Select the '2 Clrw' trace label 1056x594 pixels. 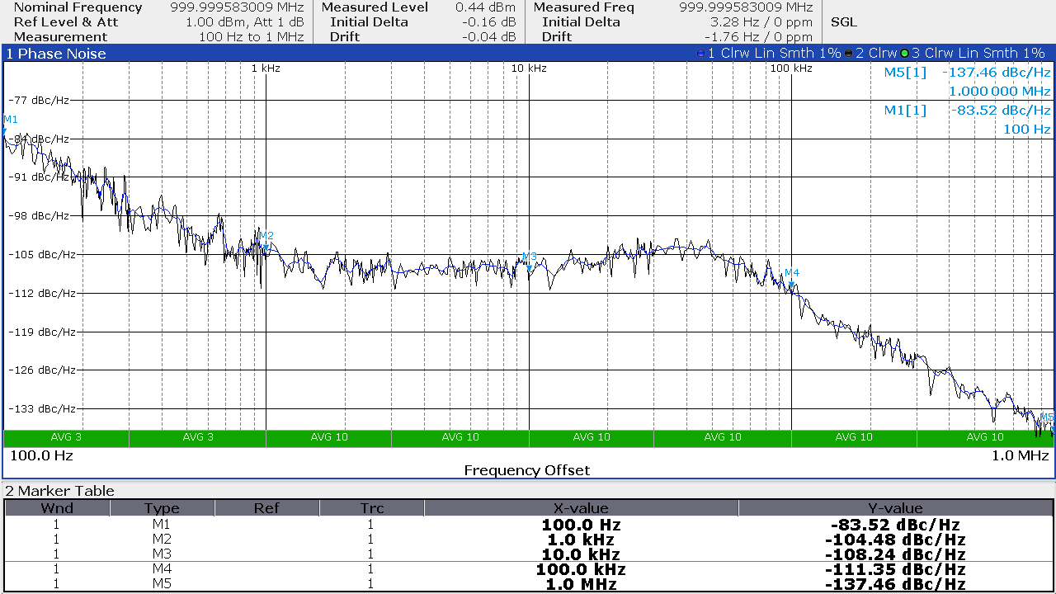876,54
